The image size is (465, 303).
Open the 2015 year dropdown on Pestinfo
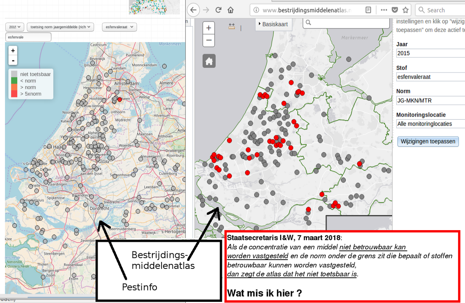pyautogui.click(x=14, y=27)
